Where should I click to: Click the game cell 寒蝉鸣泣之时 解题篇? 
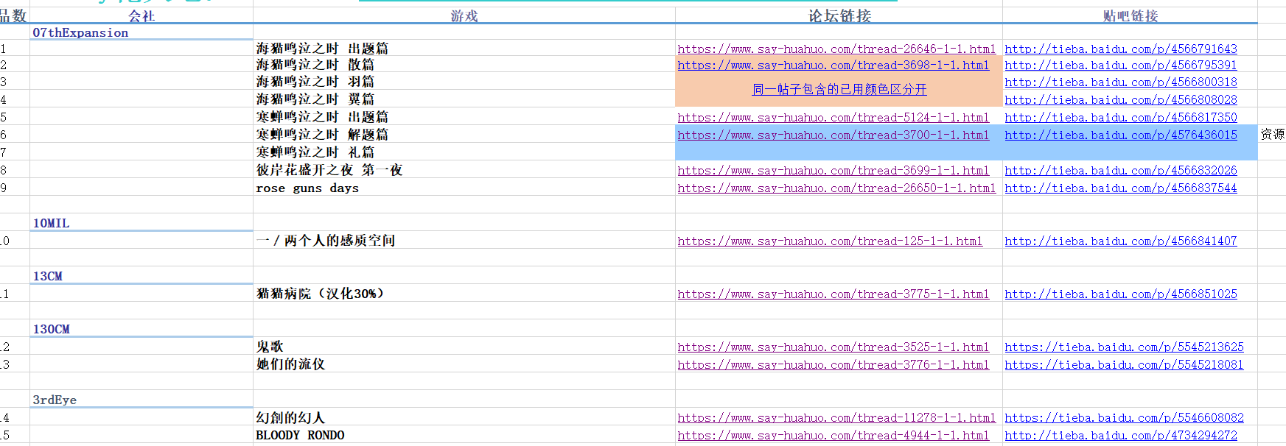point(464,135)
